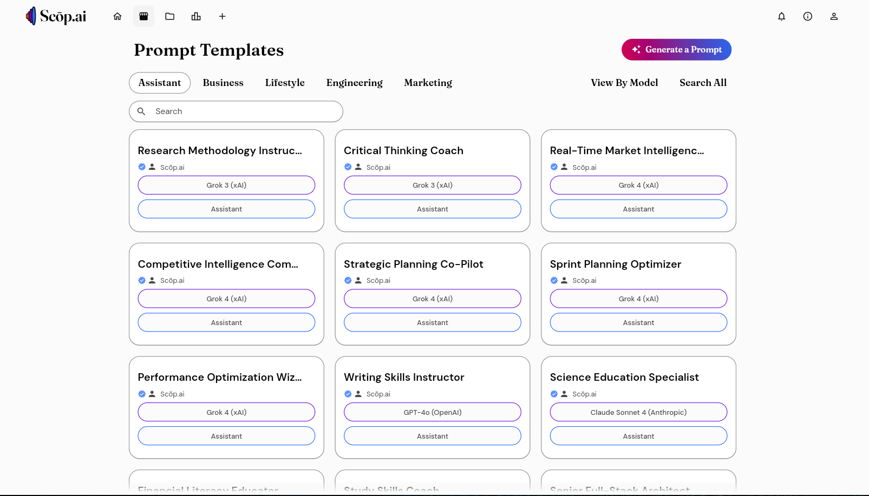Focus the Search templates input field
This screenshot has height=496, width=869.
[x=236, y=111]
